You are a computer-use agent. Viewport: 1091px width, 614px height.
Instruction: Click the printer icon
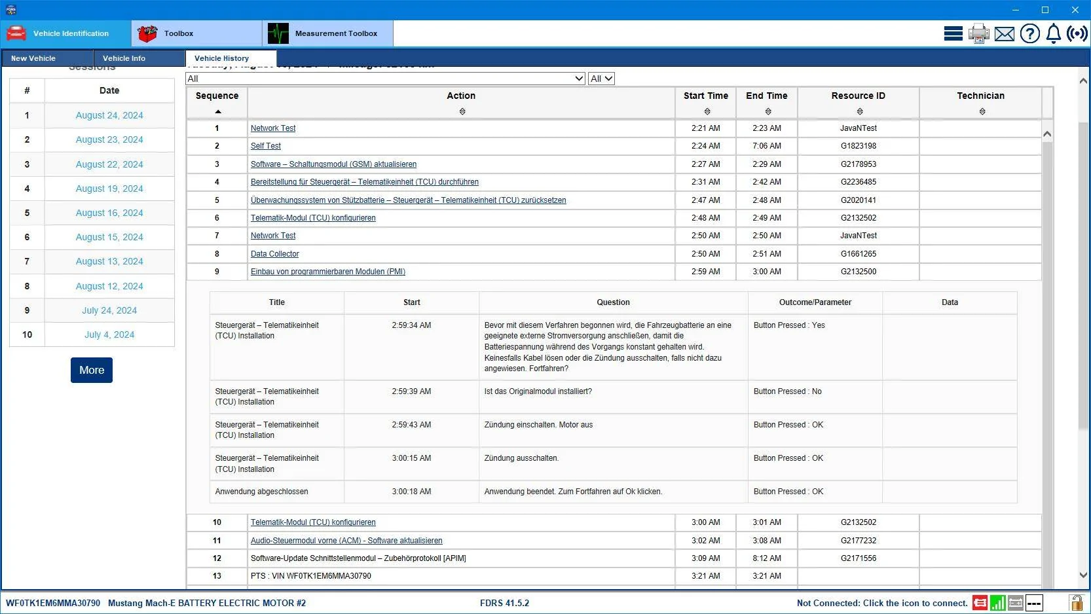pos(978,33)
